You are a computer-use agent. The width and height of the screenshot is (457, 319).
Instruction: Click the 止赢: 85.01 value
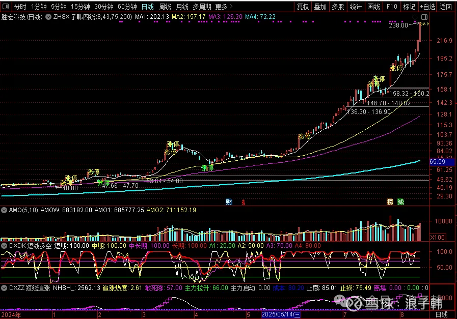[x=322, y=288]
